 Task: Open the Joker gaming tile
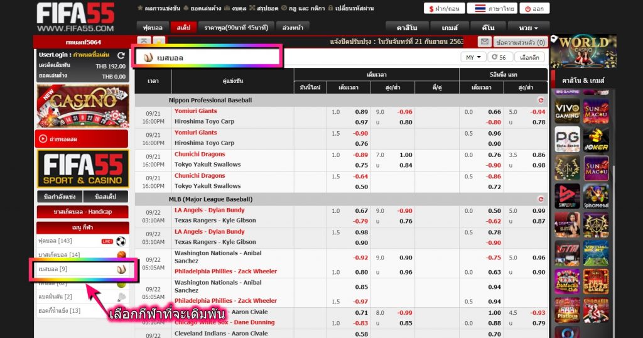[x=596, y=139]
